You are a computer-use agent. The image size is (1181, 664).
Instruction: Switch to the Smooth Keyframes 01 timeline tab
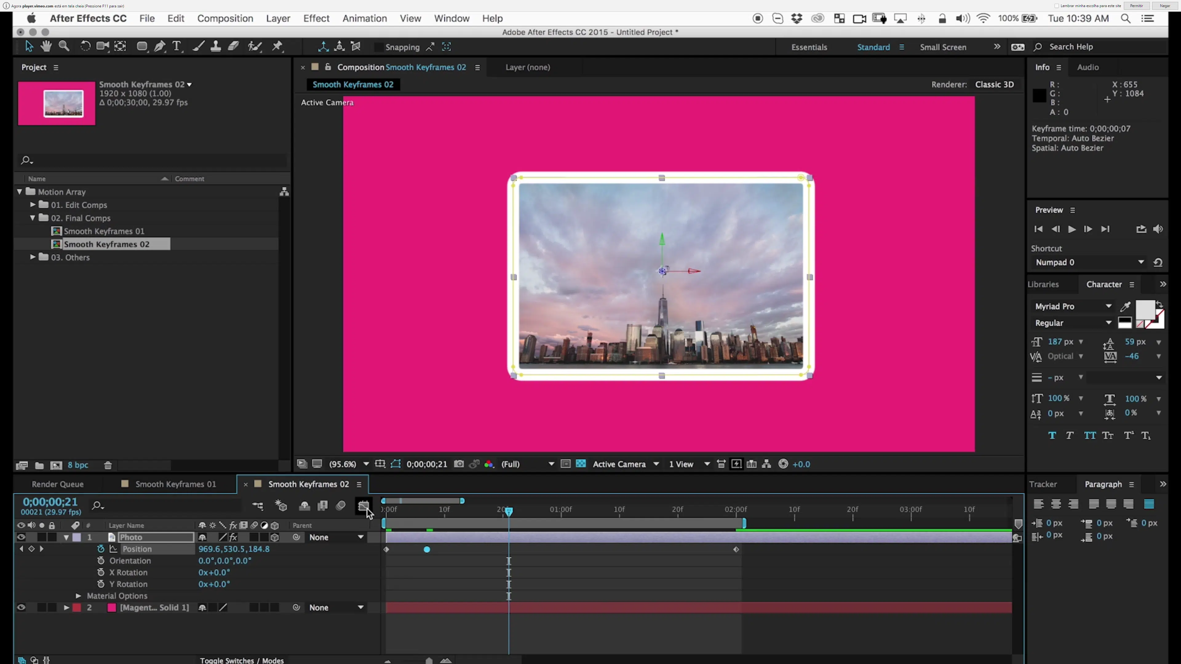click(175, 484)
